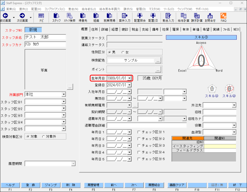Click the ポイント browse button

coord(158,69)
